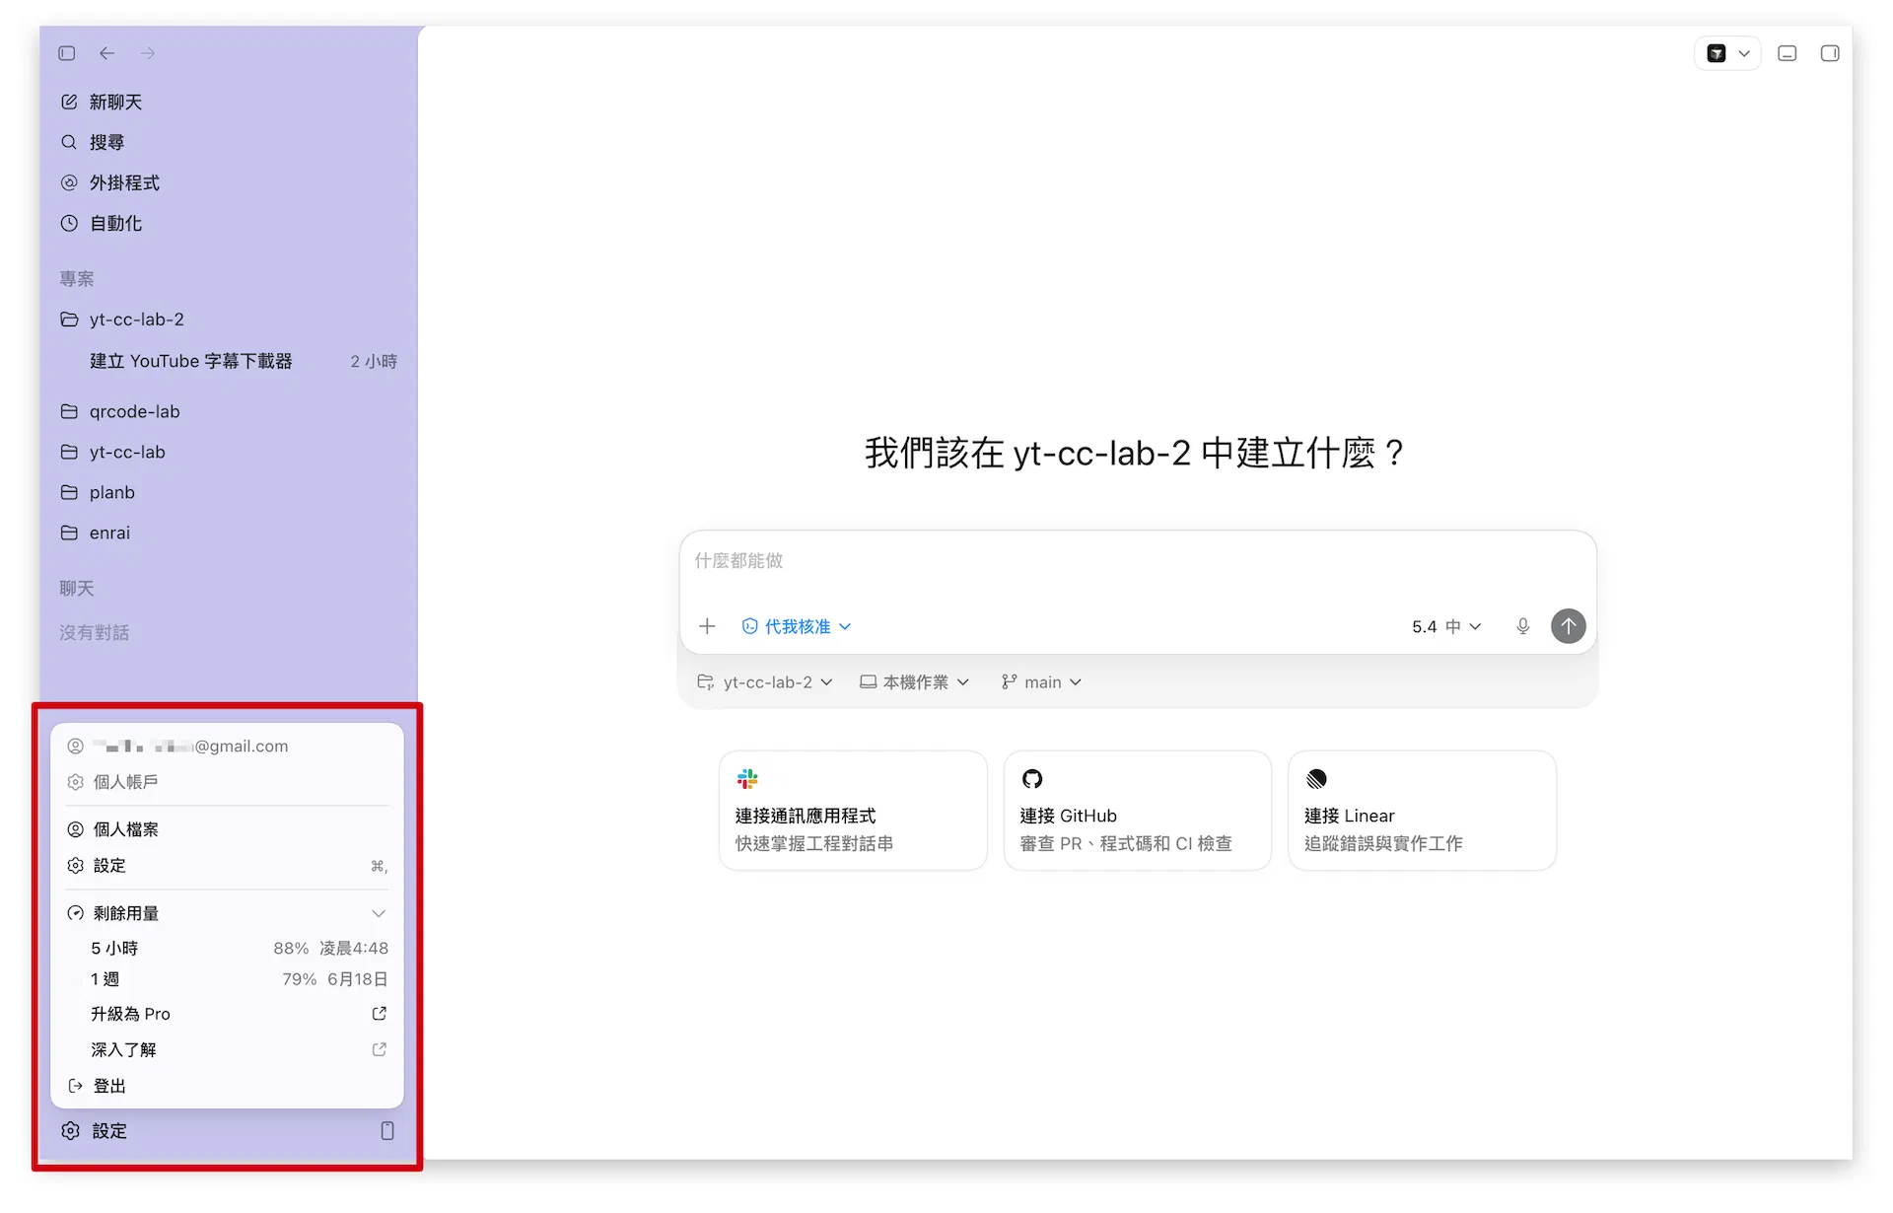Toggle the bottom panel layout icon
The image size is (1893, 1213).
click(x=1788, y=53)
